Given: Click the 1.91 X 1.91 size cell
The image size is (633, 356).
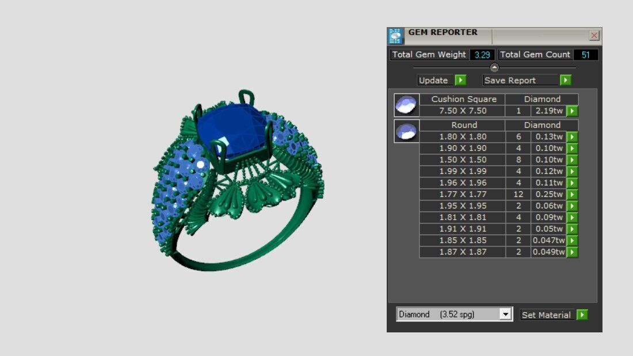Looking at the screenshot, I should [x=463, y=229].
